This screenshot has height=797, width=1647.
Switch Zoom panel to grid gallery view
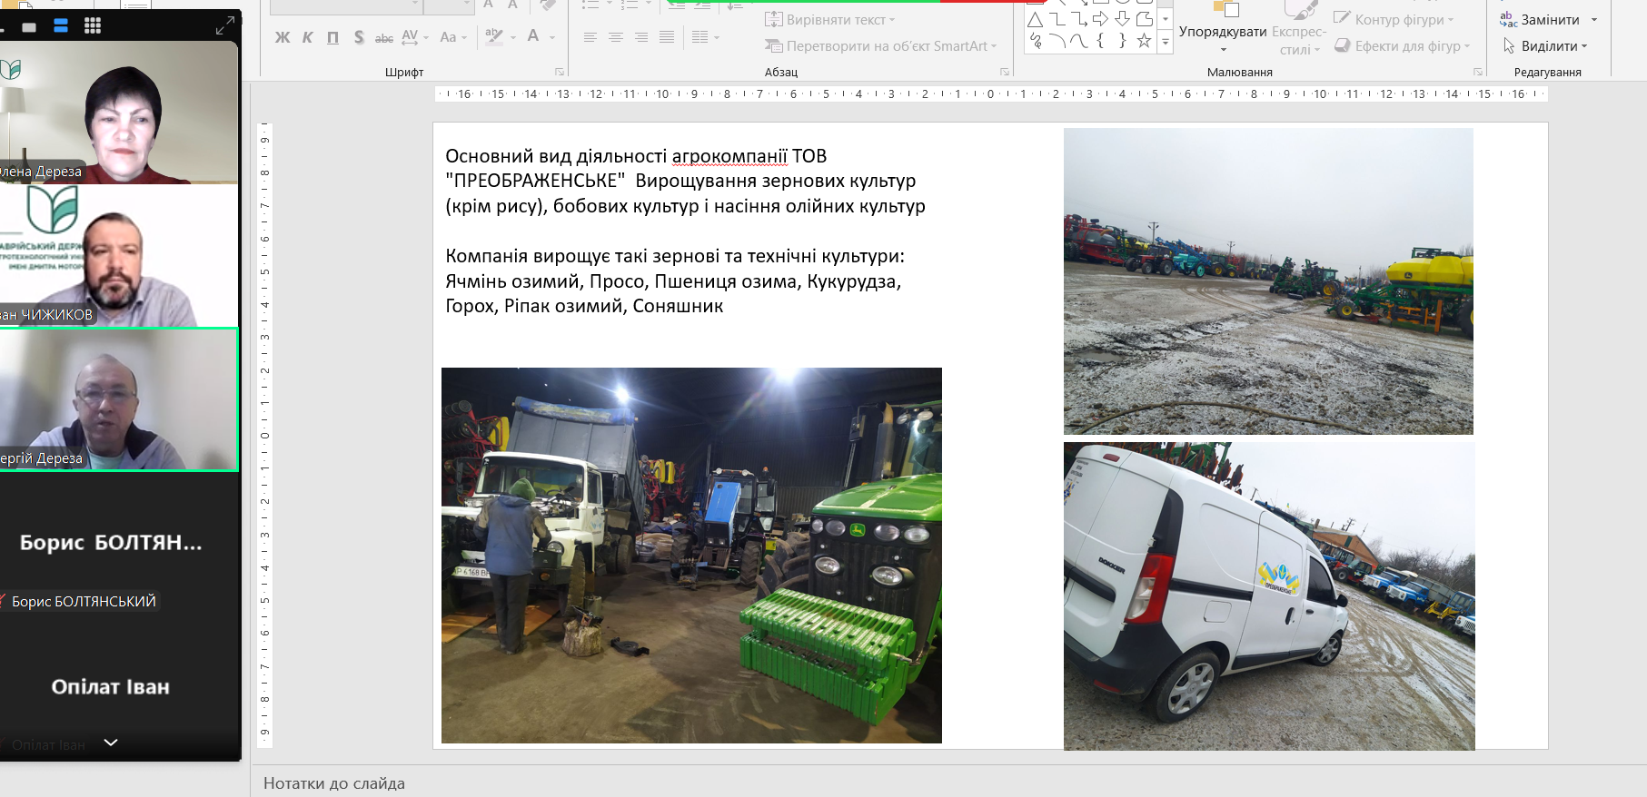92,26
